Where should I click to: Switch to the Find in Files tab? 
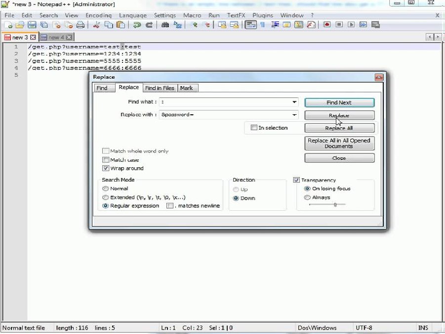(x=160, y=88)
